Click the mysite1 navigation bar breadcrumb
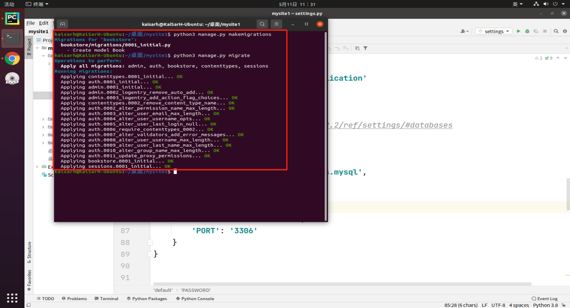570x308 pixels. [38, 32]
